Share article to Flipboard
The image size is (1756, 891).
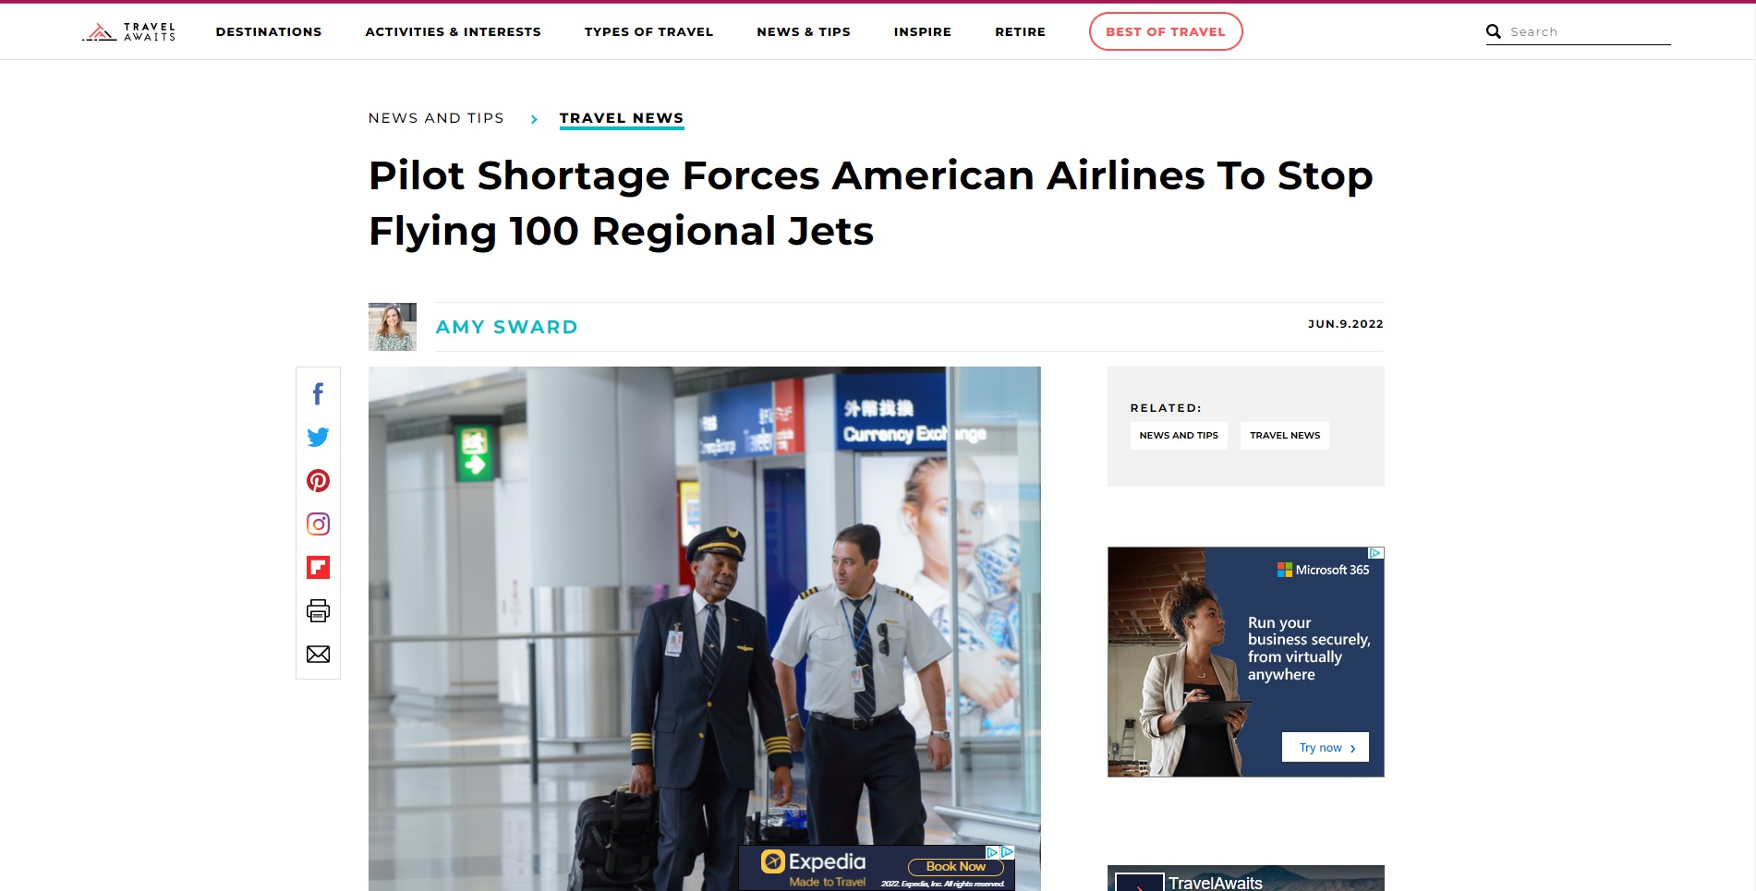pyautogui.click(x=318, y=567)
